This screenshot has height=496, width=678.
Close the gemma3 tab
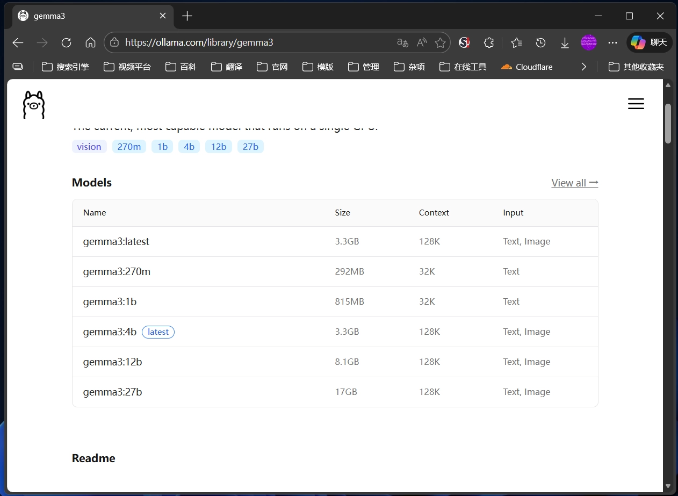click(x=163, y=16)
